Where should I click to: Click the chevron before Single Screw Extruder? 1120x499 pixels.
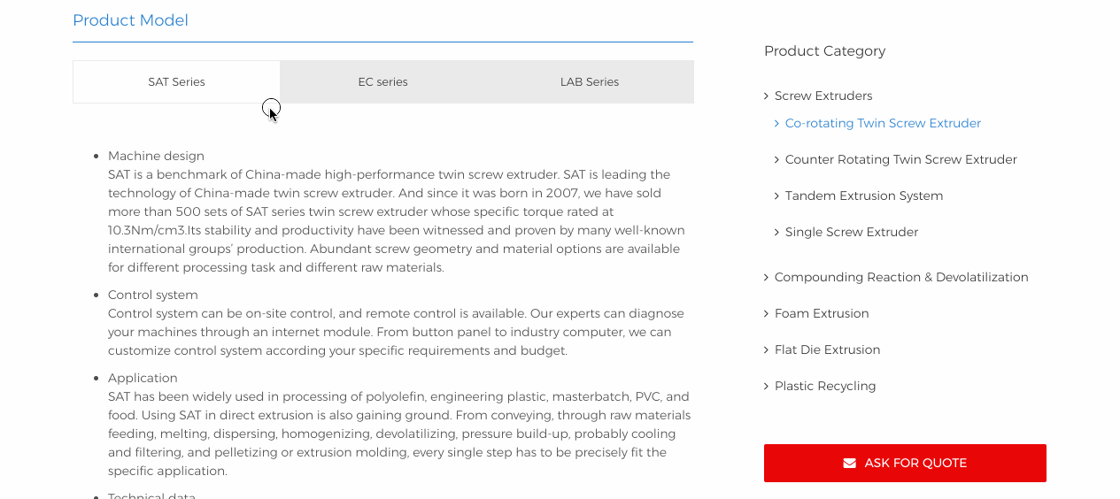tap(776, 232)
